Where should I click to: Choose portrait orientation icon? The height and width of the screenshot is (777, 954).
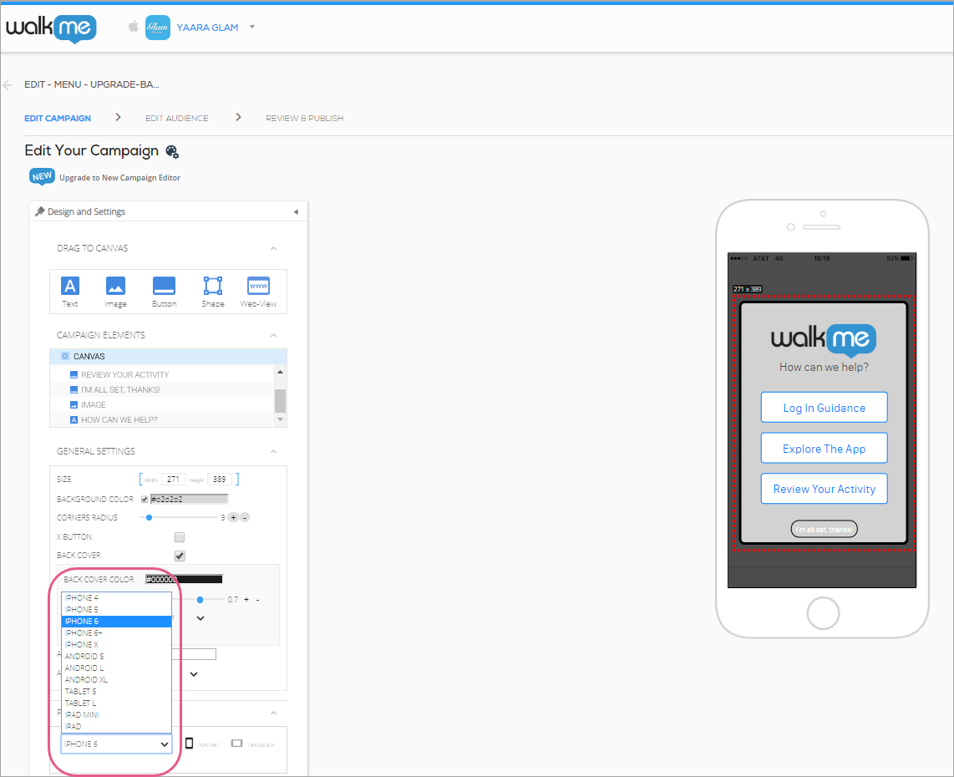click(190, 744)
